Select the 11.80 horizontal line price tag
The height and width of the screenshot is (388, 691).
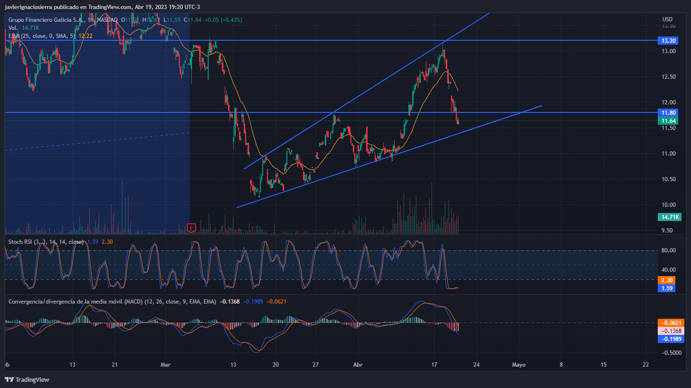click(x=668, y=113)
